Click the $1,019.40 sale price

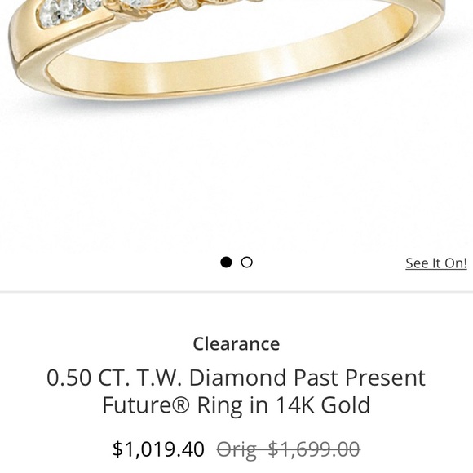click(x=159, y=449)
